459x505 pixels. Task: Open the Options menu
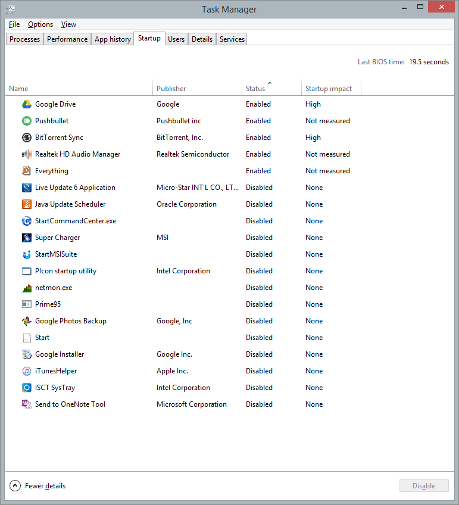[x=40, y=24]
